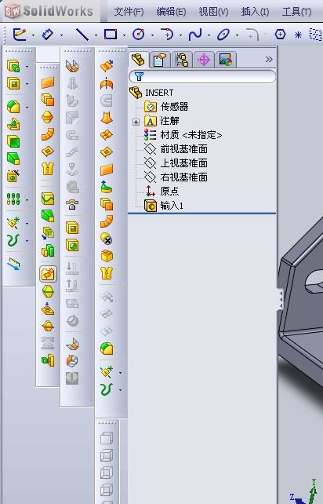Switch to the ConfigurationManager tab
Image resolution: width=323 pixels, height=504 pixels.
[182, 60]
